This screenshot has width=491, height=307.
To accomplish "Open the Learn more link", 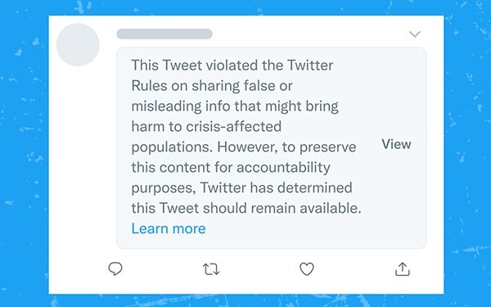I will point(169,228).
